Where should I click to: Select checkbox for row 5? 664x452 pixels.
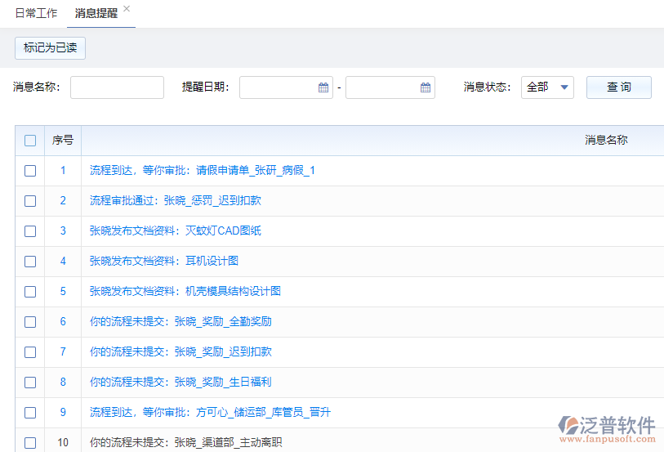pyautogui.click(x=30, y=292)
